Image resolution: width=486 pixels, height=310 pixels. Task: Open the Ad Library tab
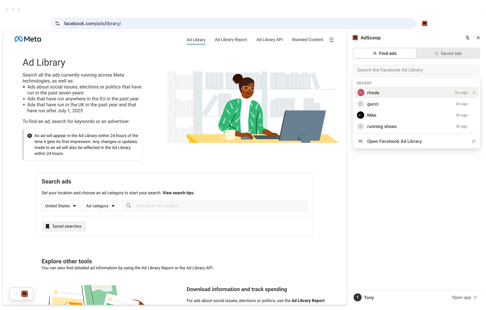196,40
